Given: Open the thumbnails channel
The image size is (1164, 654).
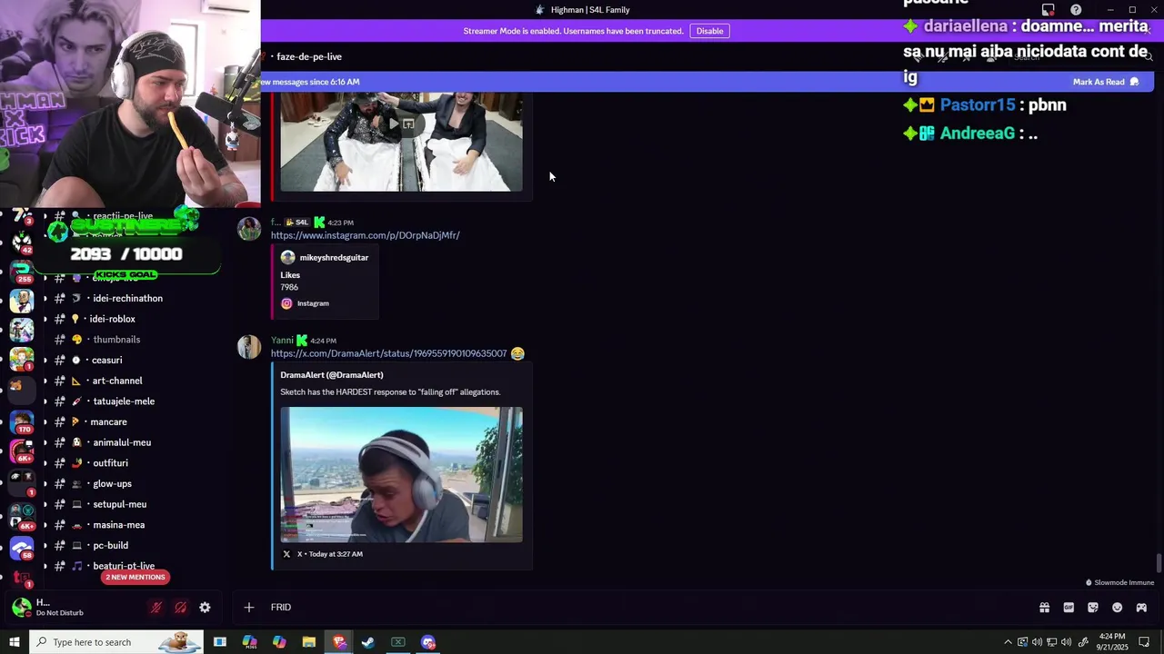Looking at the screenshot, I should (x=116, y=340).
